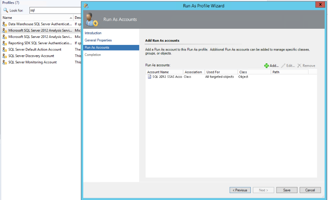Open the Completion wizard step
The width and height of the screenshot is (328, 200).
[x=93, y=55]
